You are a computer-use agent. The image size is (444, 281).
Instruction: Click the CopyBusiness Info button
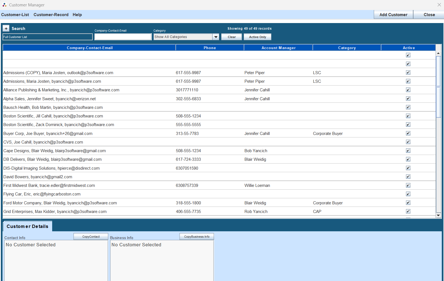197,236
